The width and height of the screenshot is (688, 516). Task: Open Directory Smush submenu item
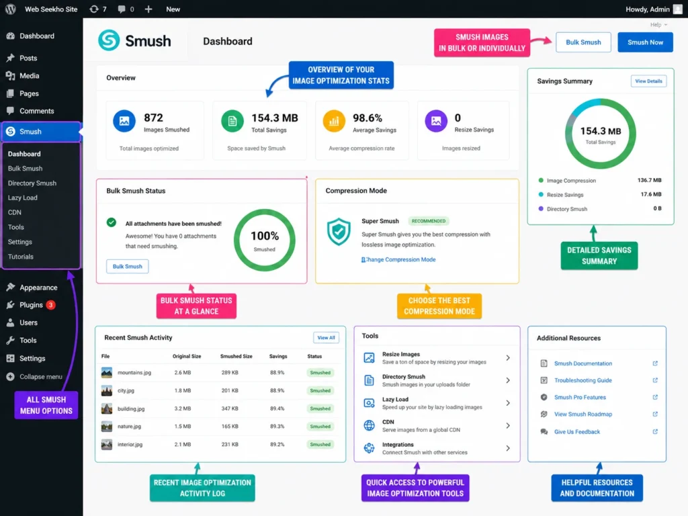coord(32,183)
